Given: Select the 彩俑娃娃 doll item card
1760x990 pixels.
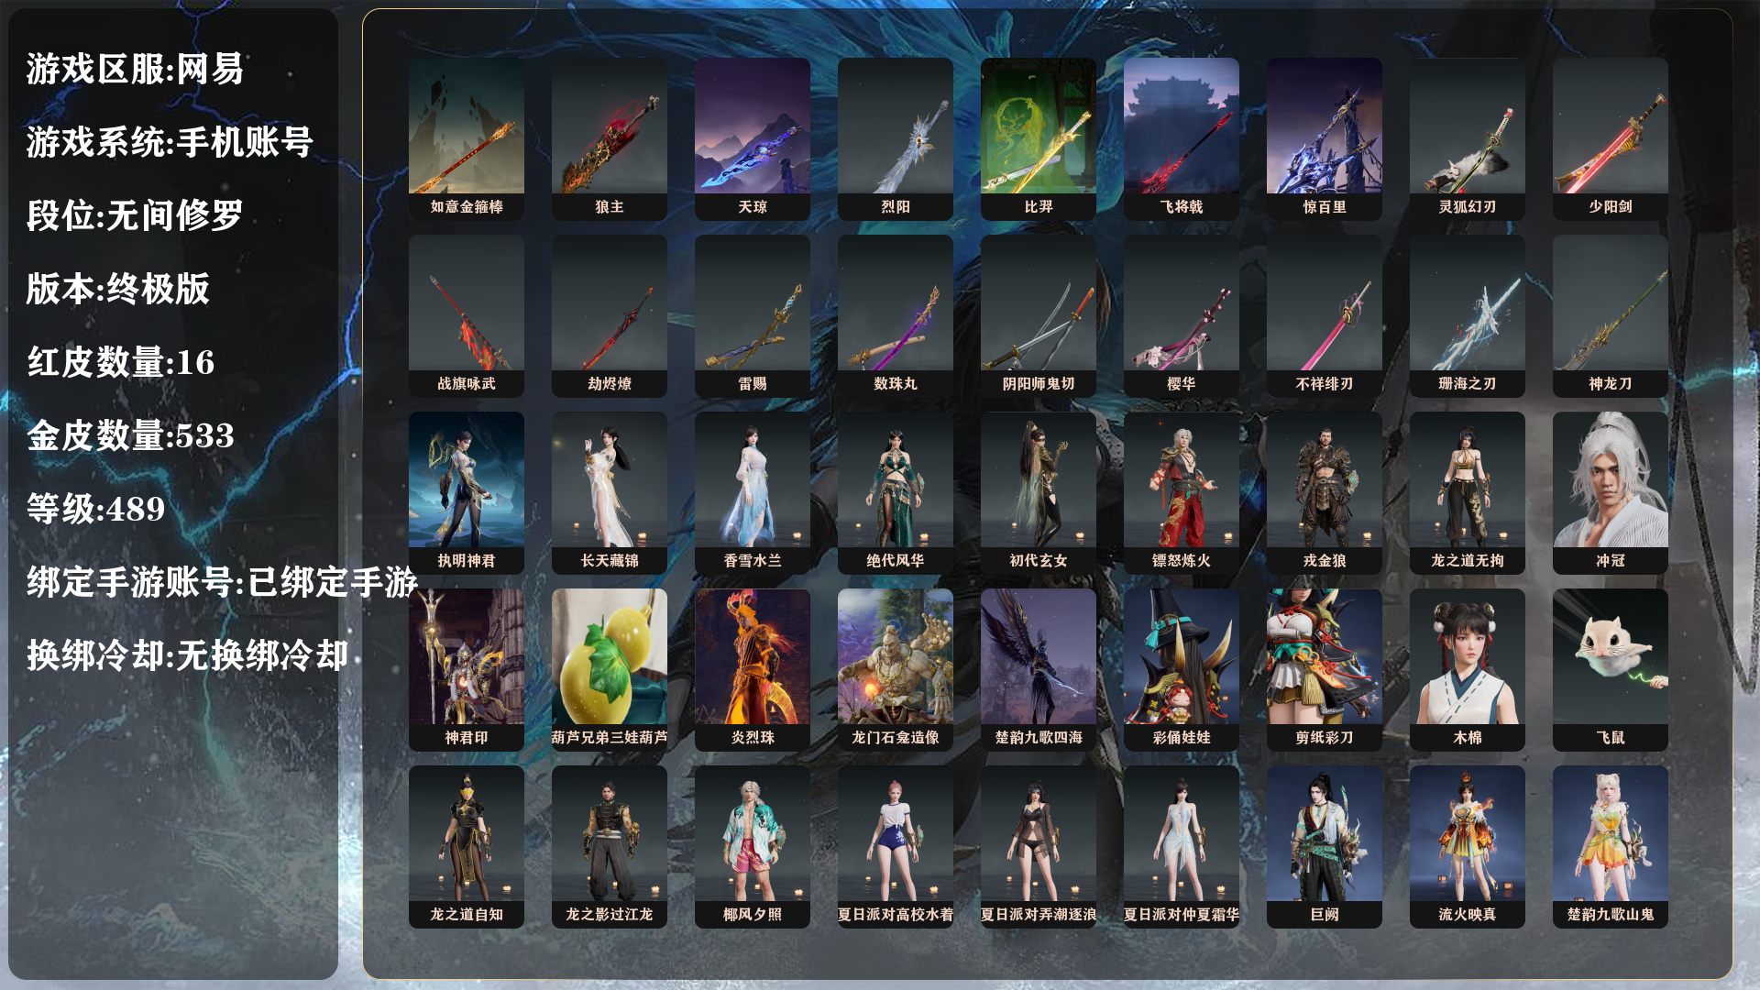Looking at the screenshot, I should pyautogui.click(x=1182, y=670).
